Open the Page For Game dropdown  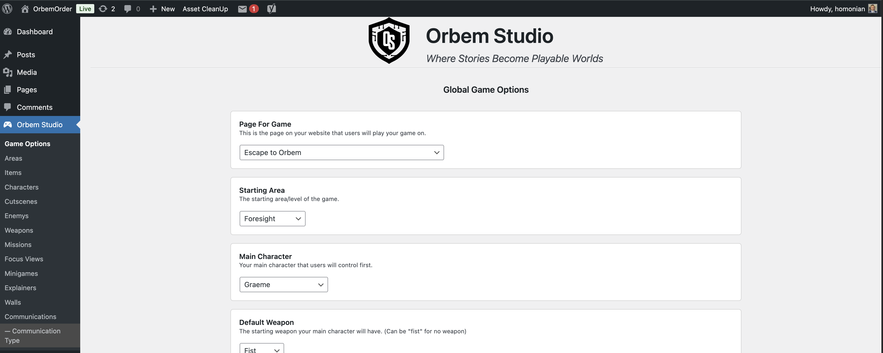341,152
